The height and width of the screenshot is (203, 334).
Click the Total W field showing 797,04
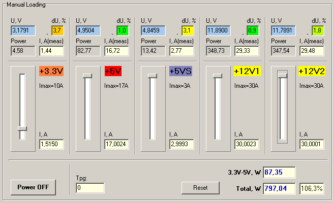tap(279, 188)
